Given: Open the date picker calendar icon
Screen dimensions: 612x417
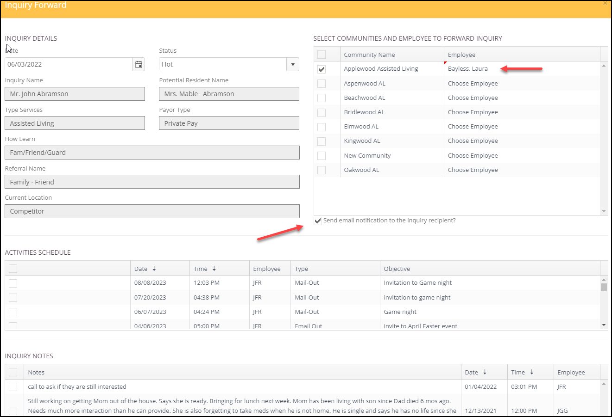Looking at the screenshot, I should click(139, 64).
